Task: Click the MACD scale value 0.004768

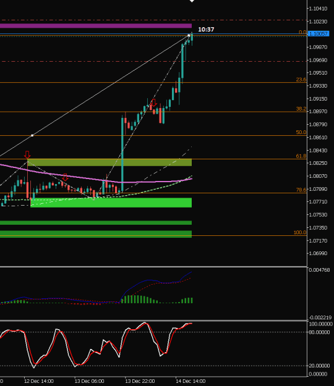Action: pos(319,270)
